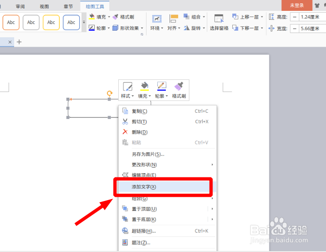Viewport: 326px width, 252px height.
Task: Click the mini toolbar Outline (轮廓) icon
Action: (x=162, y=86)
